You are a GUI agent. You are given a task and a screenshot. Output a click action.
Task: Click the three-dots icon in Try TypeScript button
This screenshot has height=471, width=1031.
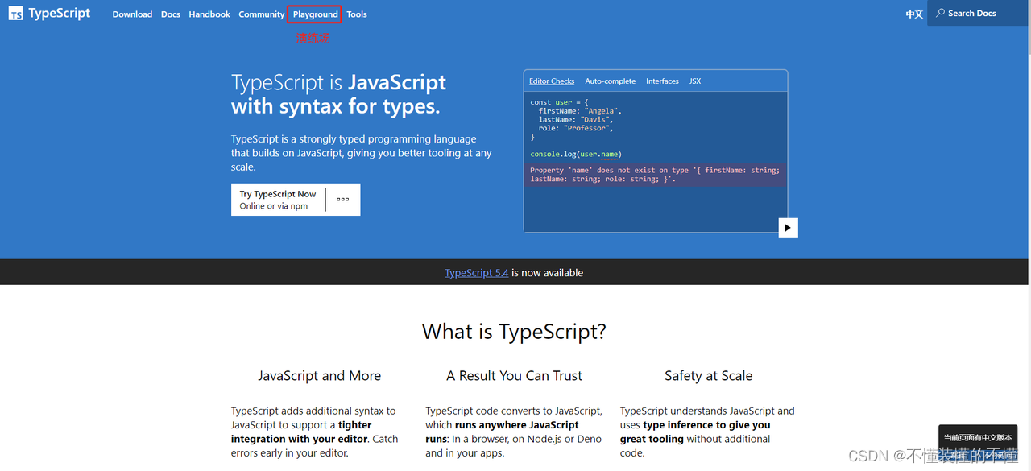click(343, 199)
